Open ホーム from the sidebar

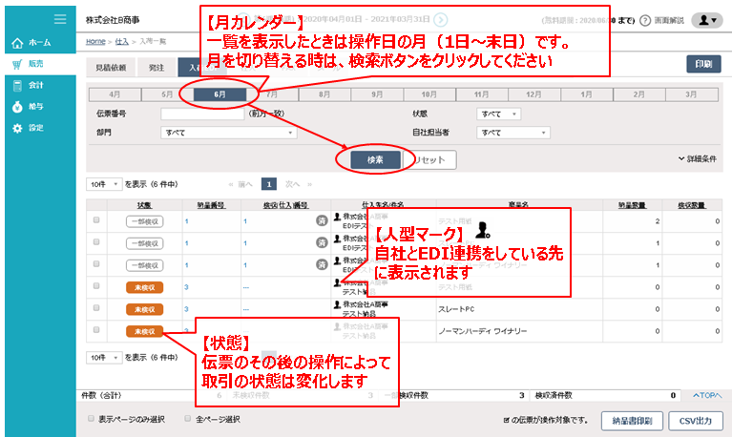(x=38, y=43)
